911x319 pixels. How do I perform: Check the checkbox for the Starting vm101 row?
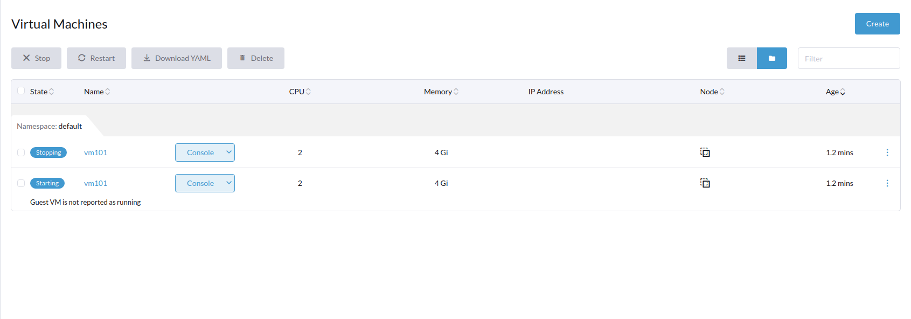tap(20, 183)
